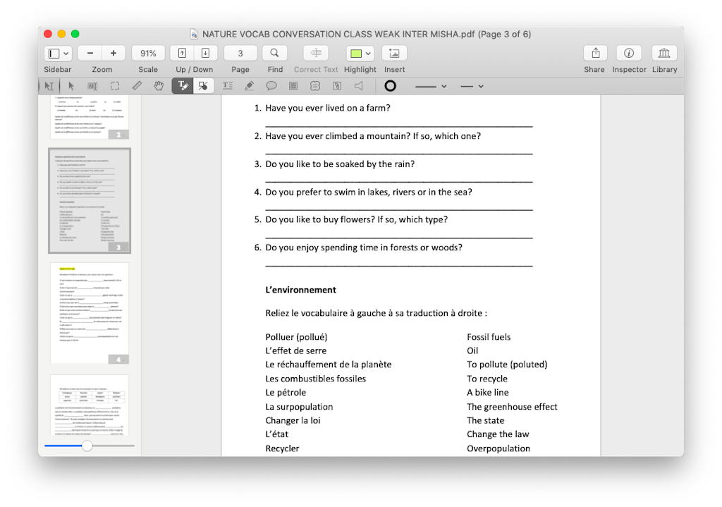
Task: Activate the Rectangular Selection tool
Action: pyautogui.click(x=115, y=85)
